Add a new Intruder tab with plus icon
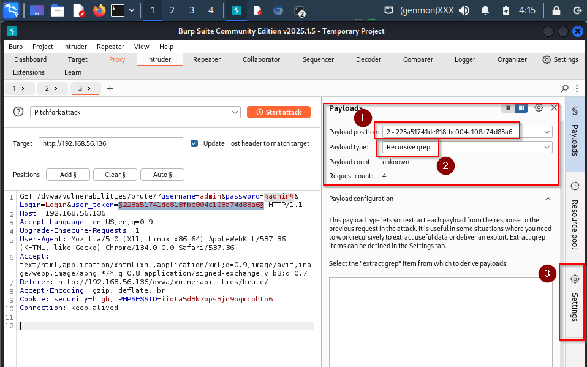The height and width of the screenshot is (367, 587). [x=110, y=88]
